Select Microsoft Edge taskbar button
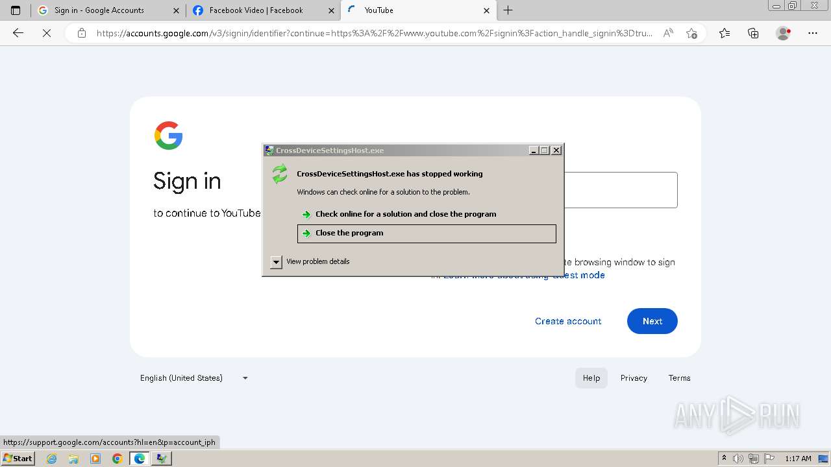Image resolution: width=831 pixels, height=467 pixels. point(140,459)
